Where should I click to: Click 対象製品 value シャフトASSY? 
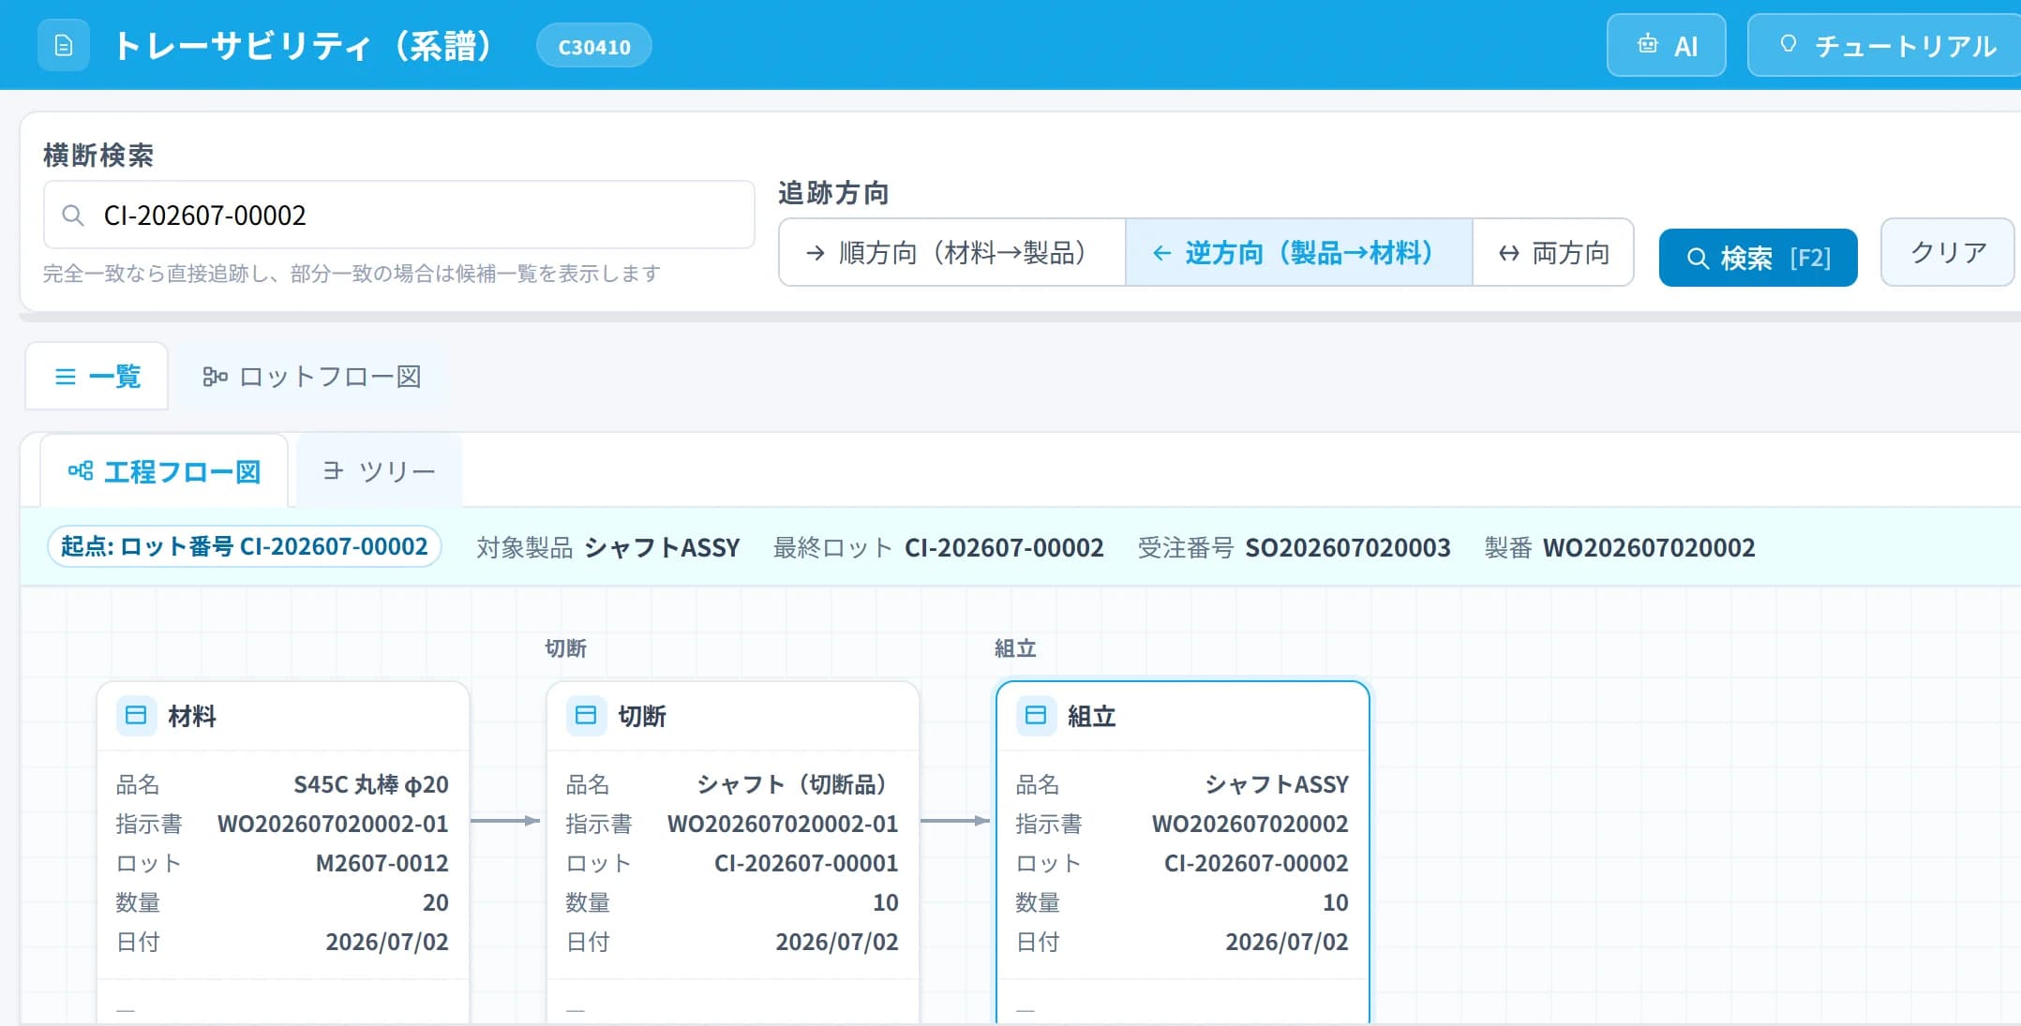[x=662, y=547]
